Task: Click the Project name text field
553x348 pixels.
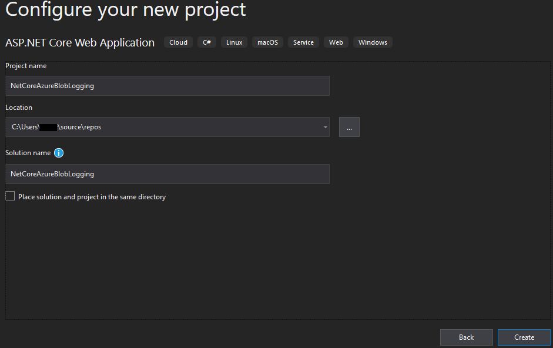Action: click(167, 86)
